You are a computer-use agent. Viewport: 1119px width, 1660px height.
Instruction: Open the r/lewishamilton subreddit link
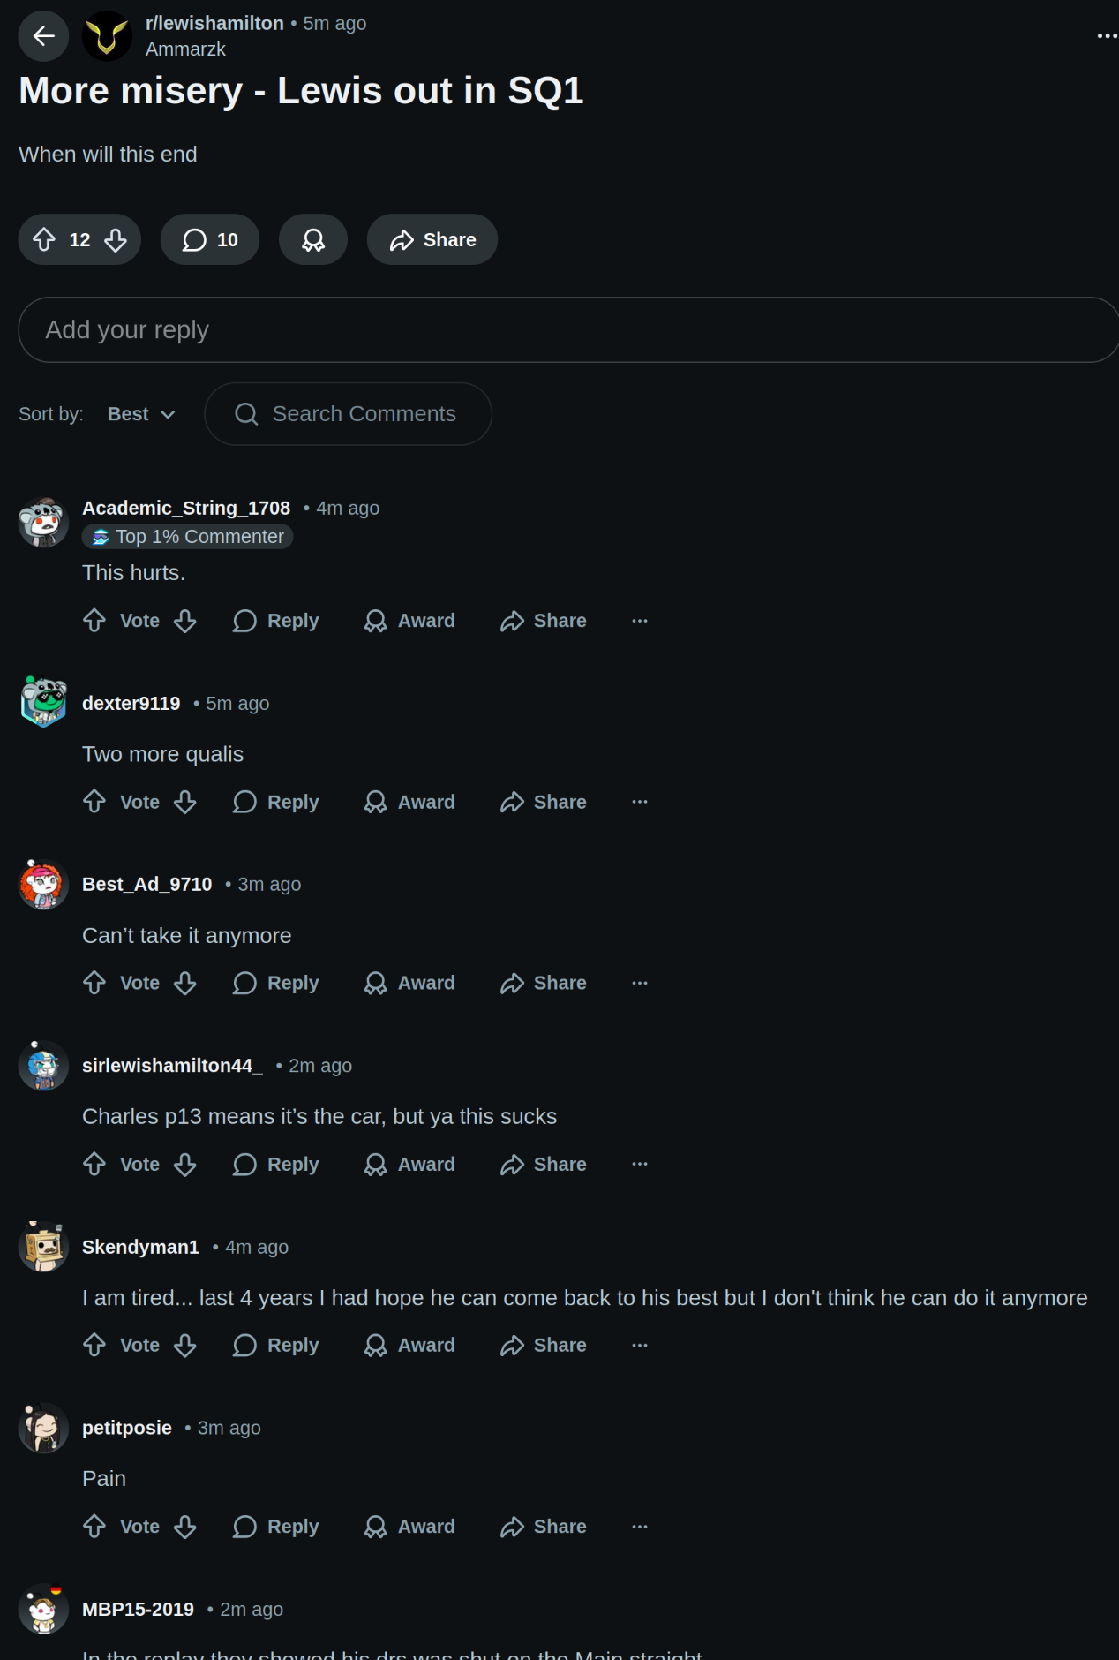tap(214, 24)
